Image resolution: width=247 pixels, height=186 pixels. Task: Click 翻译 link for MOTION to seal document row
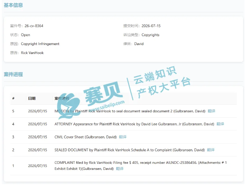click(212, 111)
